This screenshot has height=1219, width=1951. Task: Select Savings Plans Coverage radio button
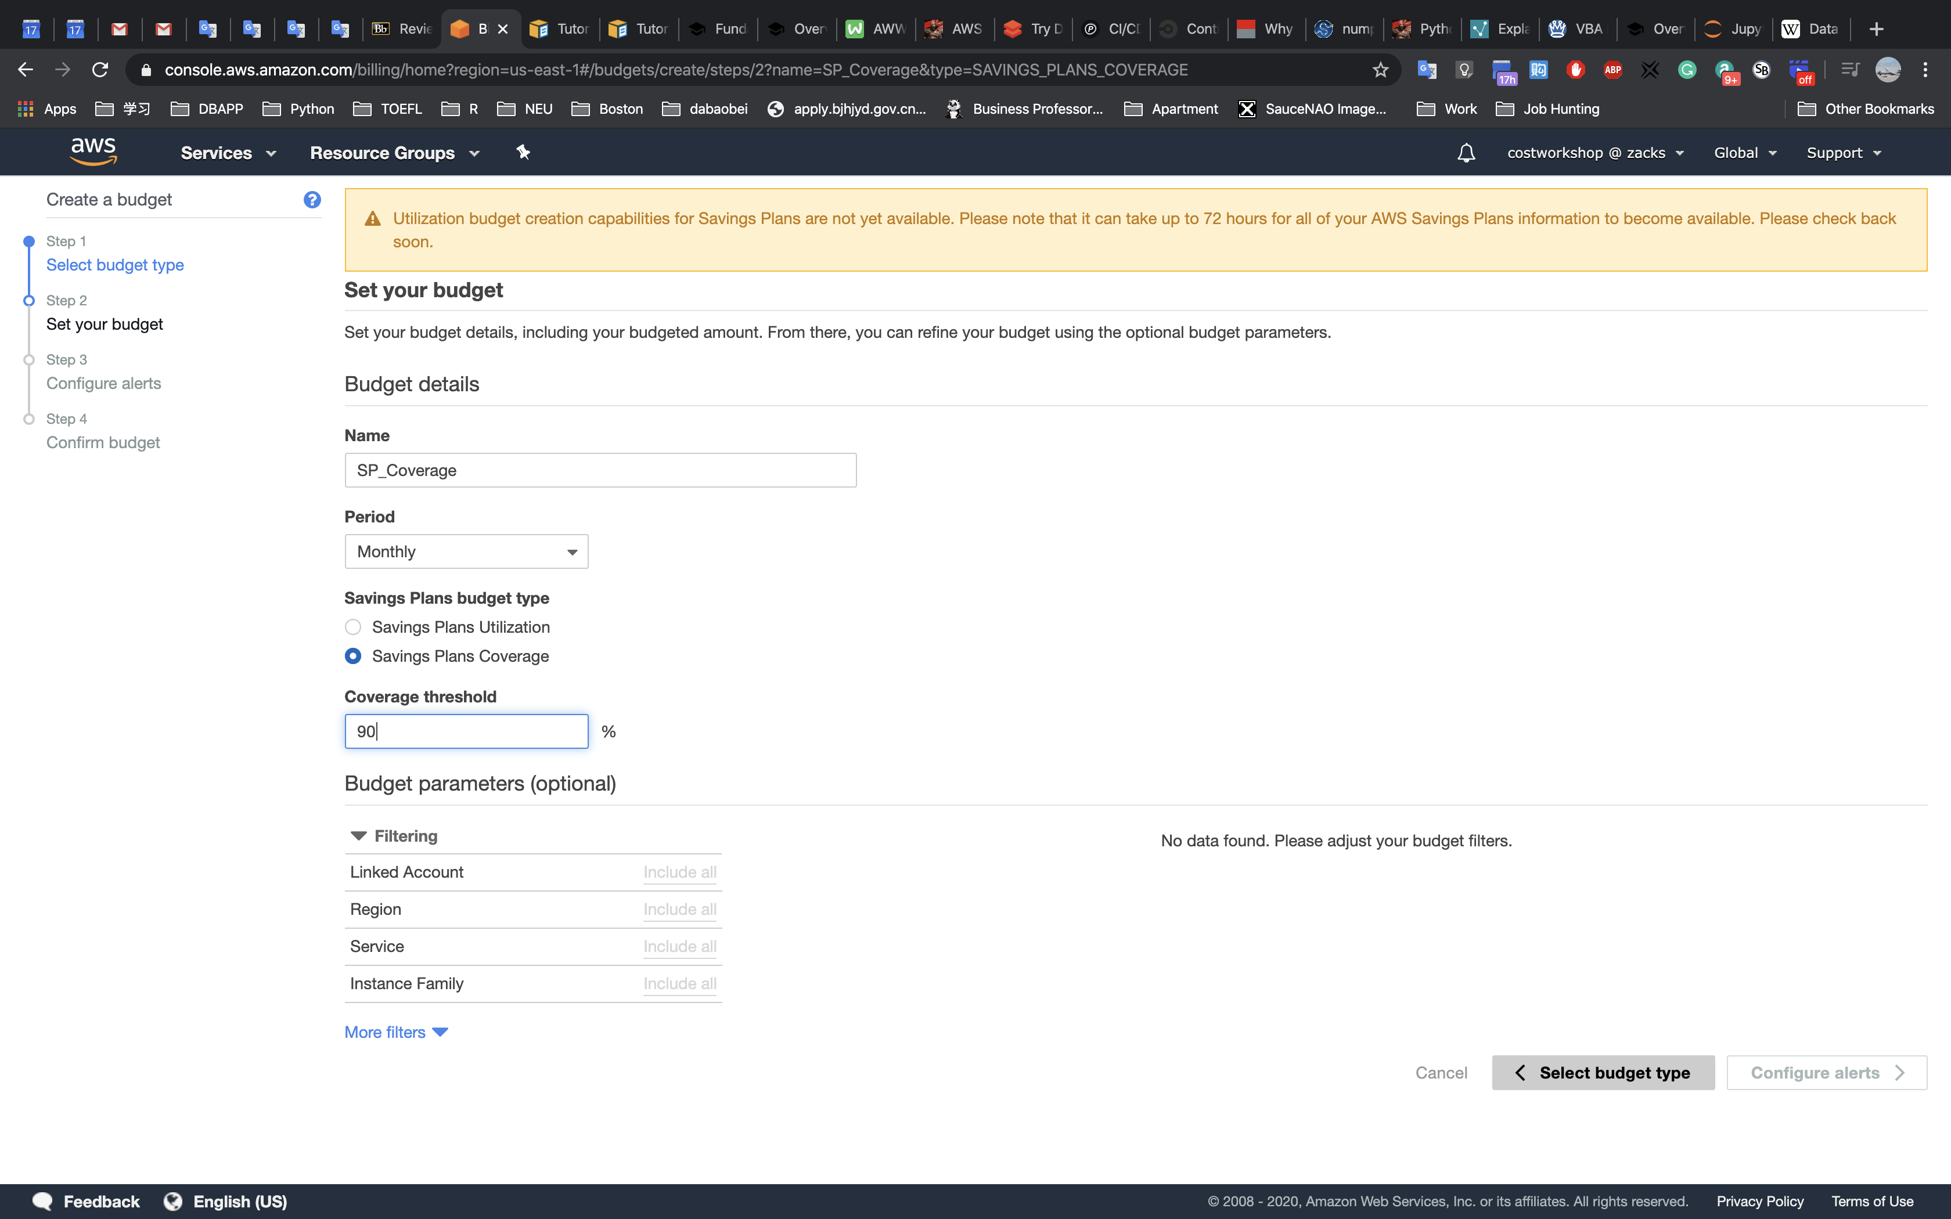tap(353, 657)
